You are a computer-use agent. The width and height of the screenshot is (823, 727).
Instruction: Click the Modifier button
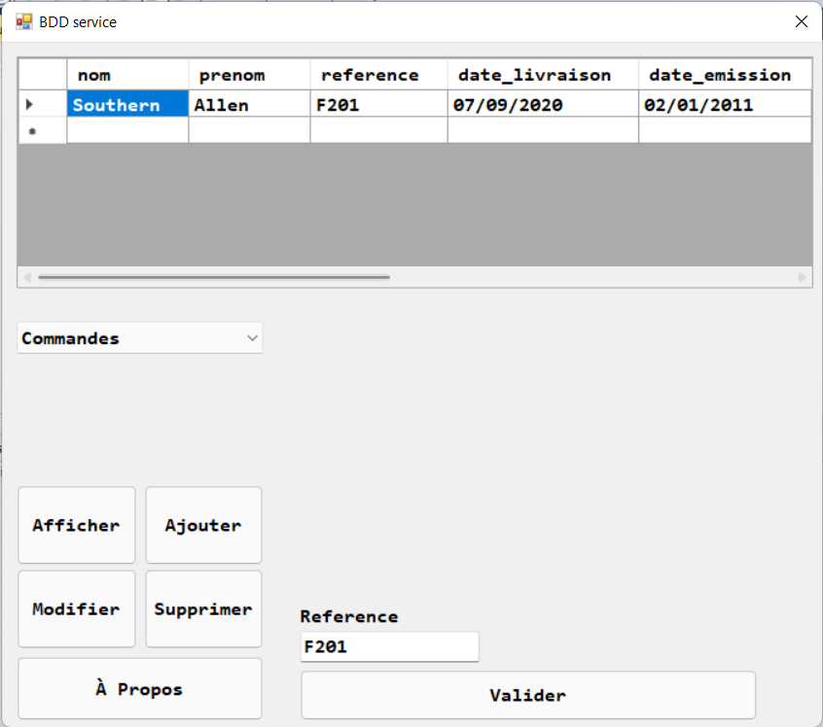[76, 608]
